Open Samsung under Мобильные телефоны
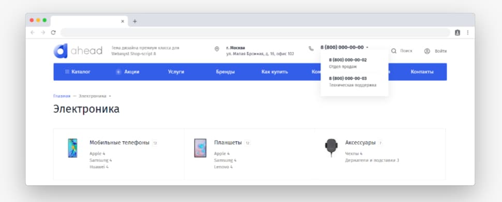This screenshot has height=202, width=502. click(x=101, y=161)
